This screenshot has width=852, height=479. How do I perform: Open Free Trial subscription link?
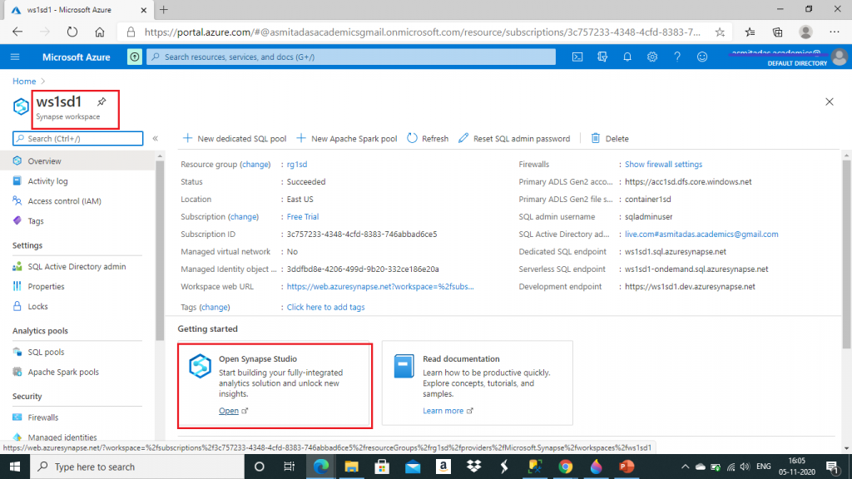(x=303, y=217)
